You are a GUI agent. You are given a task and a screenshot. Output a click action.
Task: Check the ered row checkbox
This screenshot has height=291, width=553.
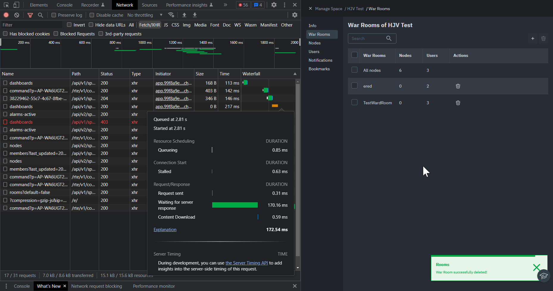(x=354, y=86)
